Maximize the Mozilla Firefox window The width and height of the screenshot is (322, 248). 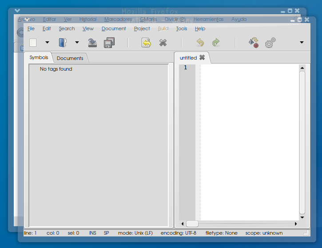(290, 11)
